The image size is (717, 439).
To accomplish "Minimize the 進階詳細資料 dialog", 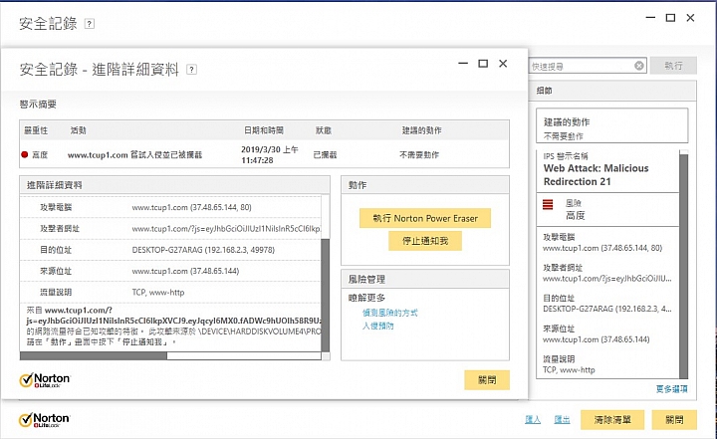I will (463, 64).
